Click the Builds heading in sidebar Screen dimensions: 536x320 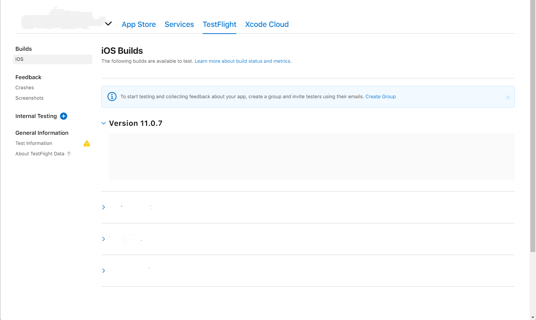[24, 49]
